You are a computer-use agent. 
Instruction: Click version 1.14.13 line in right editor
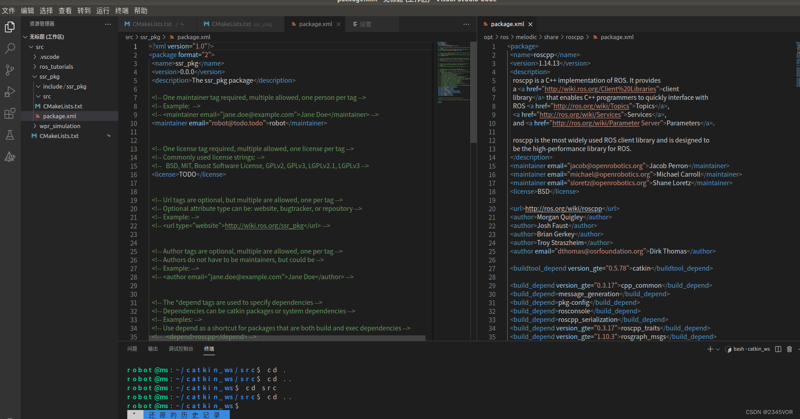550,63
